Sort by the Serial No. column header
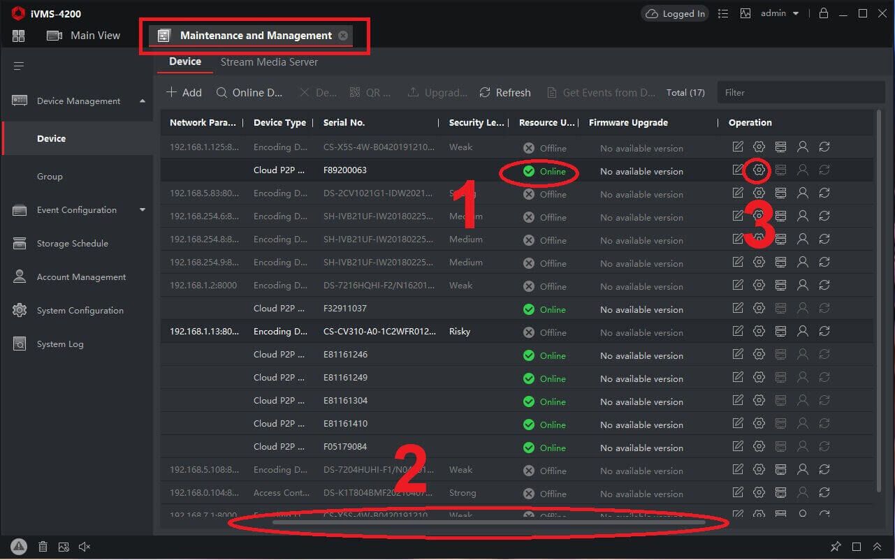The image size is (895, 560). tap(344, 122)
